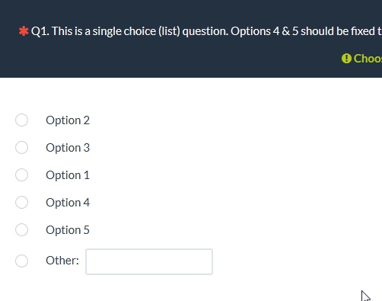
Task: Click the "Option 1" label text
Action: [68, 175]
